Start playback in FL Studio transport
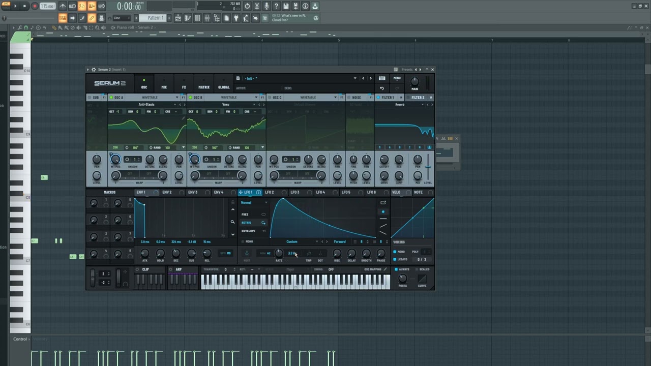Image resolution: width=651 pixels, height=366 pixels. click(x=15, y=6)
